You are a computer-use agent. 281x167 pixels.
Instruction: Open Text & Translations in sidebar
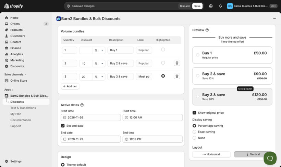[x=23, y=108]
